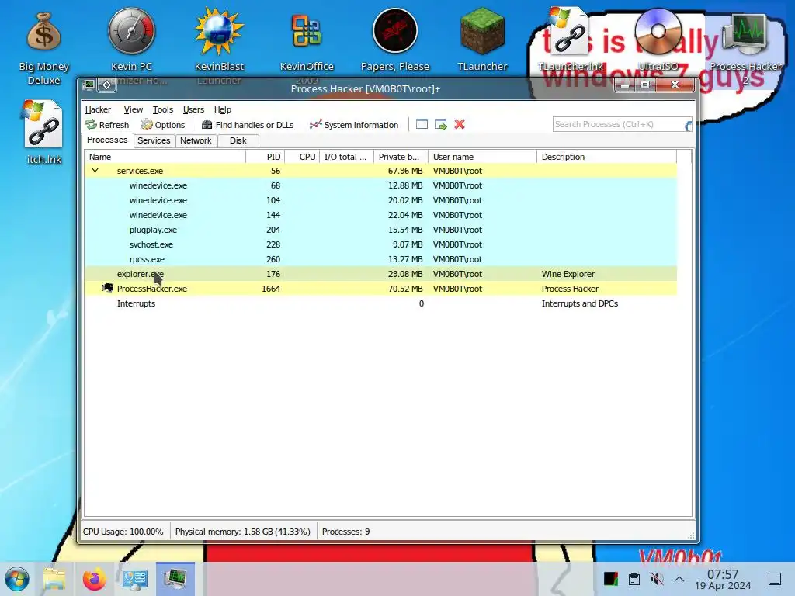Sort by the Name column header
Viewport: 795px width, 596px height.
[x=165, y=157]
